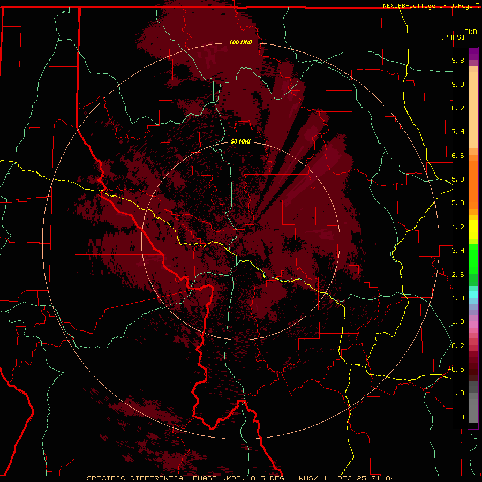Click the yellow band of the color bar
The width and height of the screenshot is (482, 482).
click(x=473, y=229)
